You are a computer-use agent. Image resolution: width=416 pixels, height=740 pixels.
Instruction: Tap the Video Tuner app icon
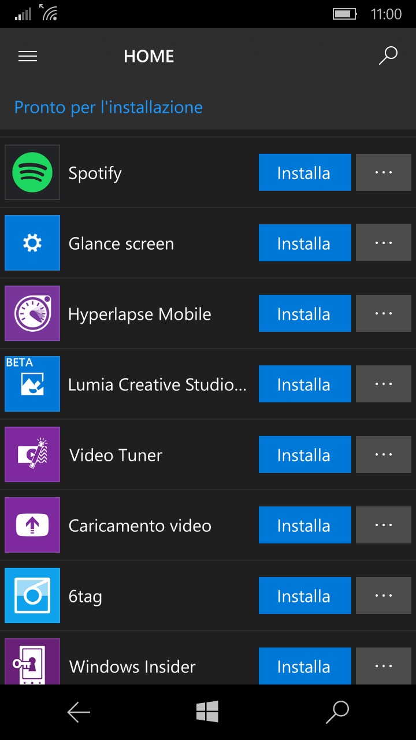point(32,454)
